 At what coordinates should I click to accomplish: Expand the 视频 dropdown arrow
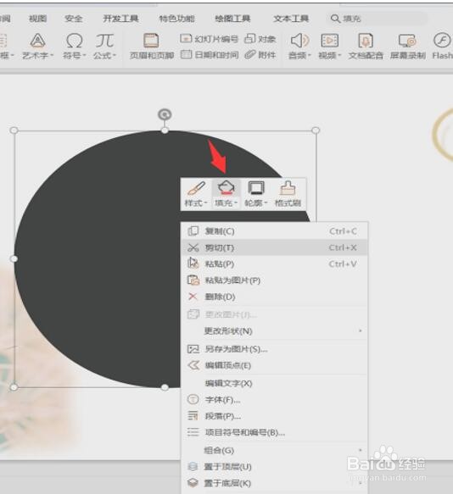point(339,55)
